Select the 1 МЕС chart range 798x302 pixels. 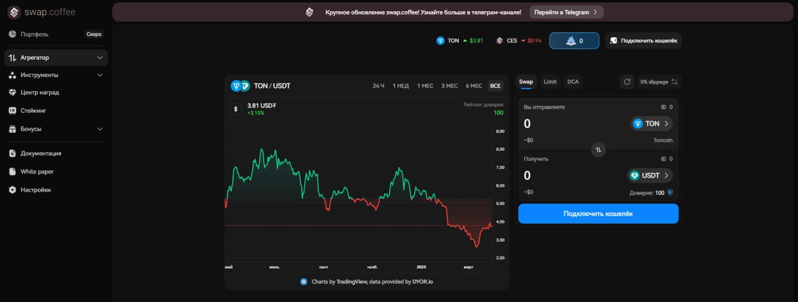coord(425,86)
